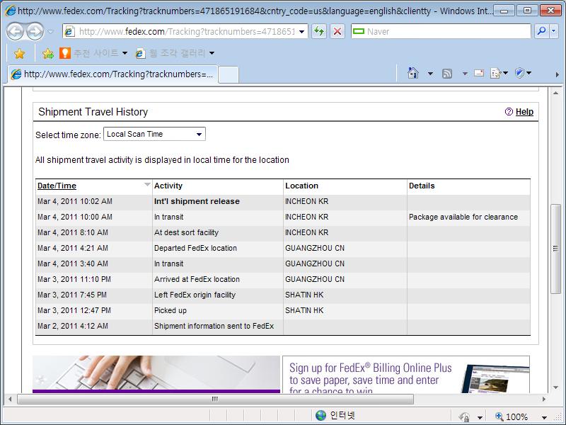Open the FedEx Billing Online Plus banner

[406, 375]
